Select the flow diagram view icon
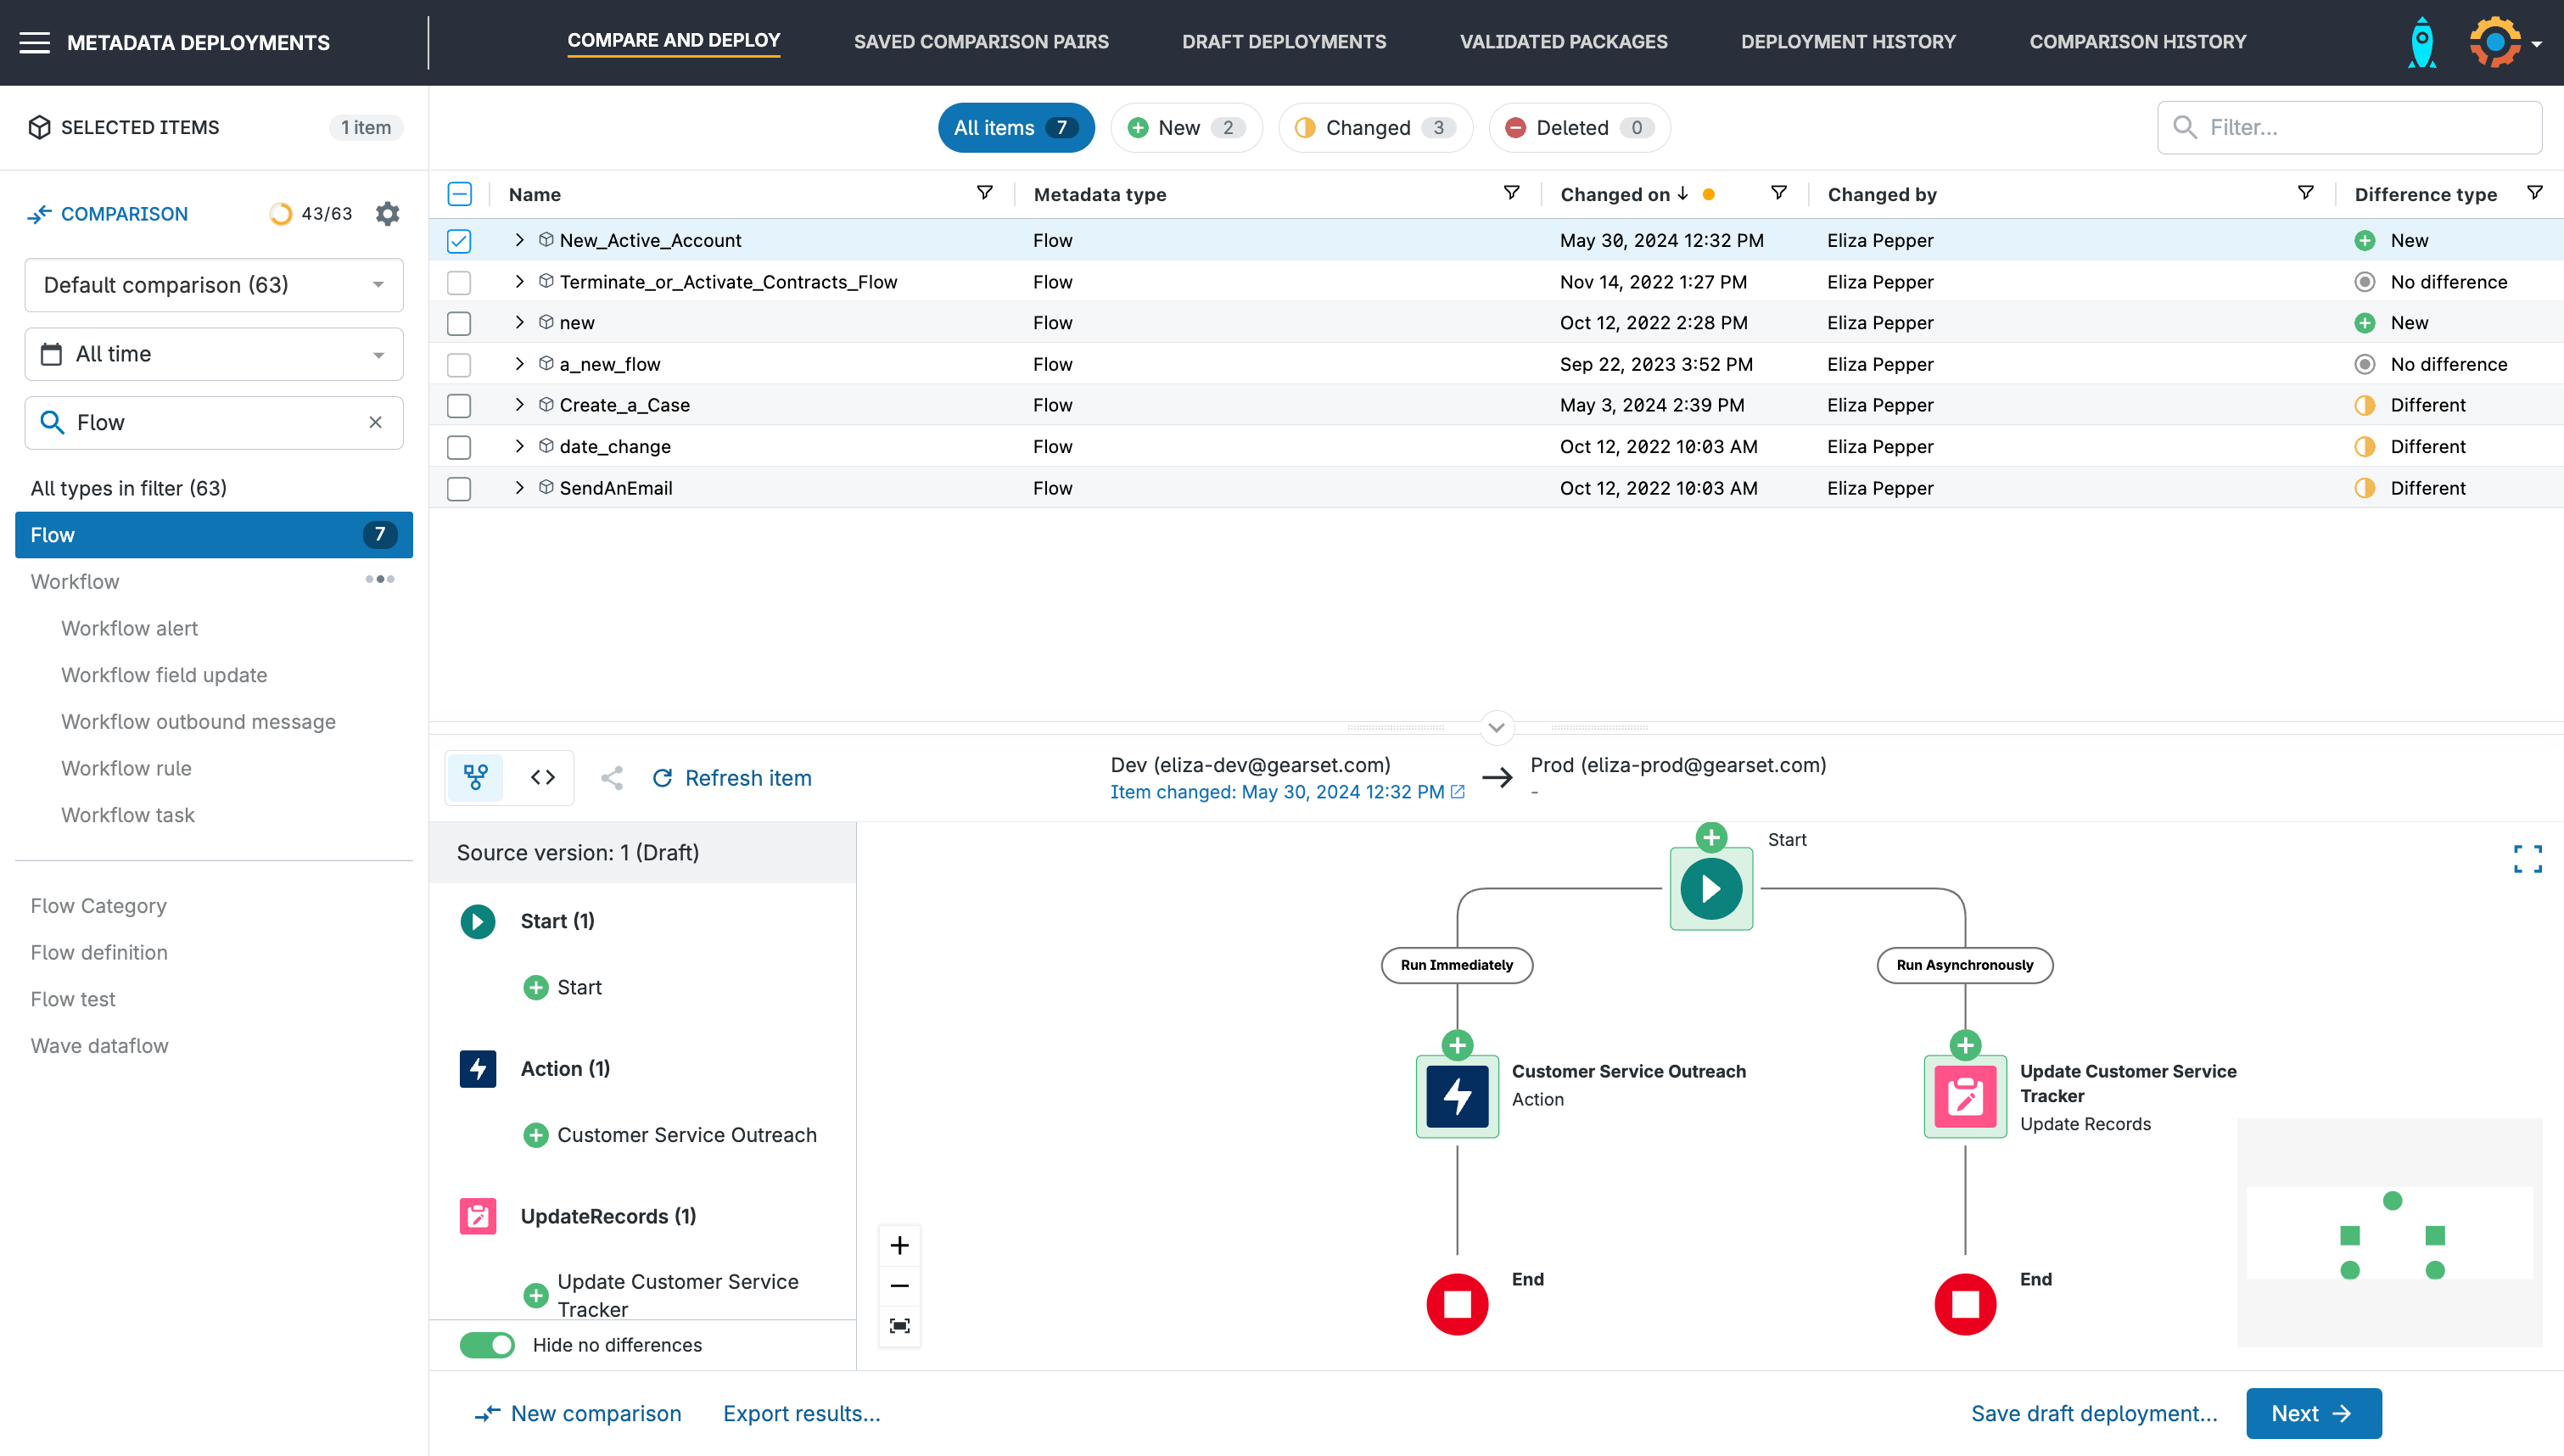This screenshot has height=1456, width=2564. (476, 777)
